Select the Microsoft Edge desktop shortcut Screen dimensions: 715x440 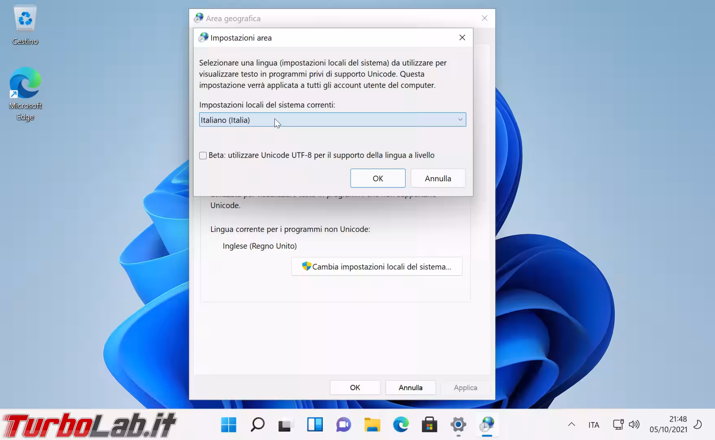(x=25, y=94)
